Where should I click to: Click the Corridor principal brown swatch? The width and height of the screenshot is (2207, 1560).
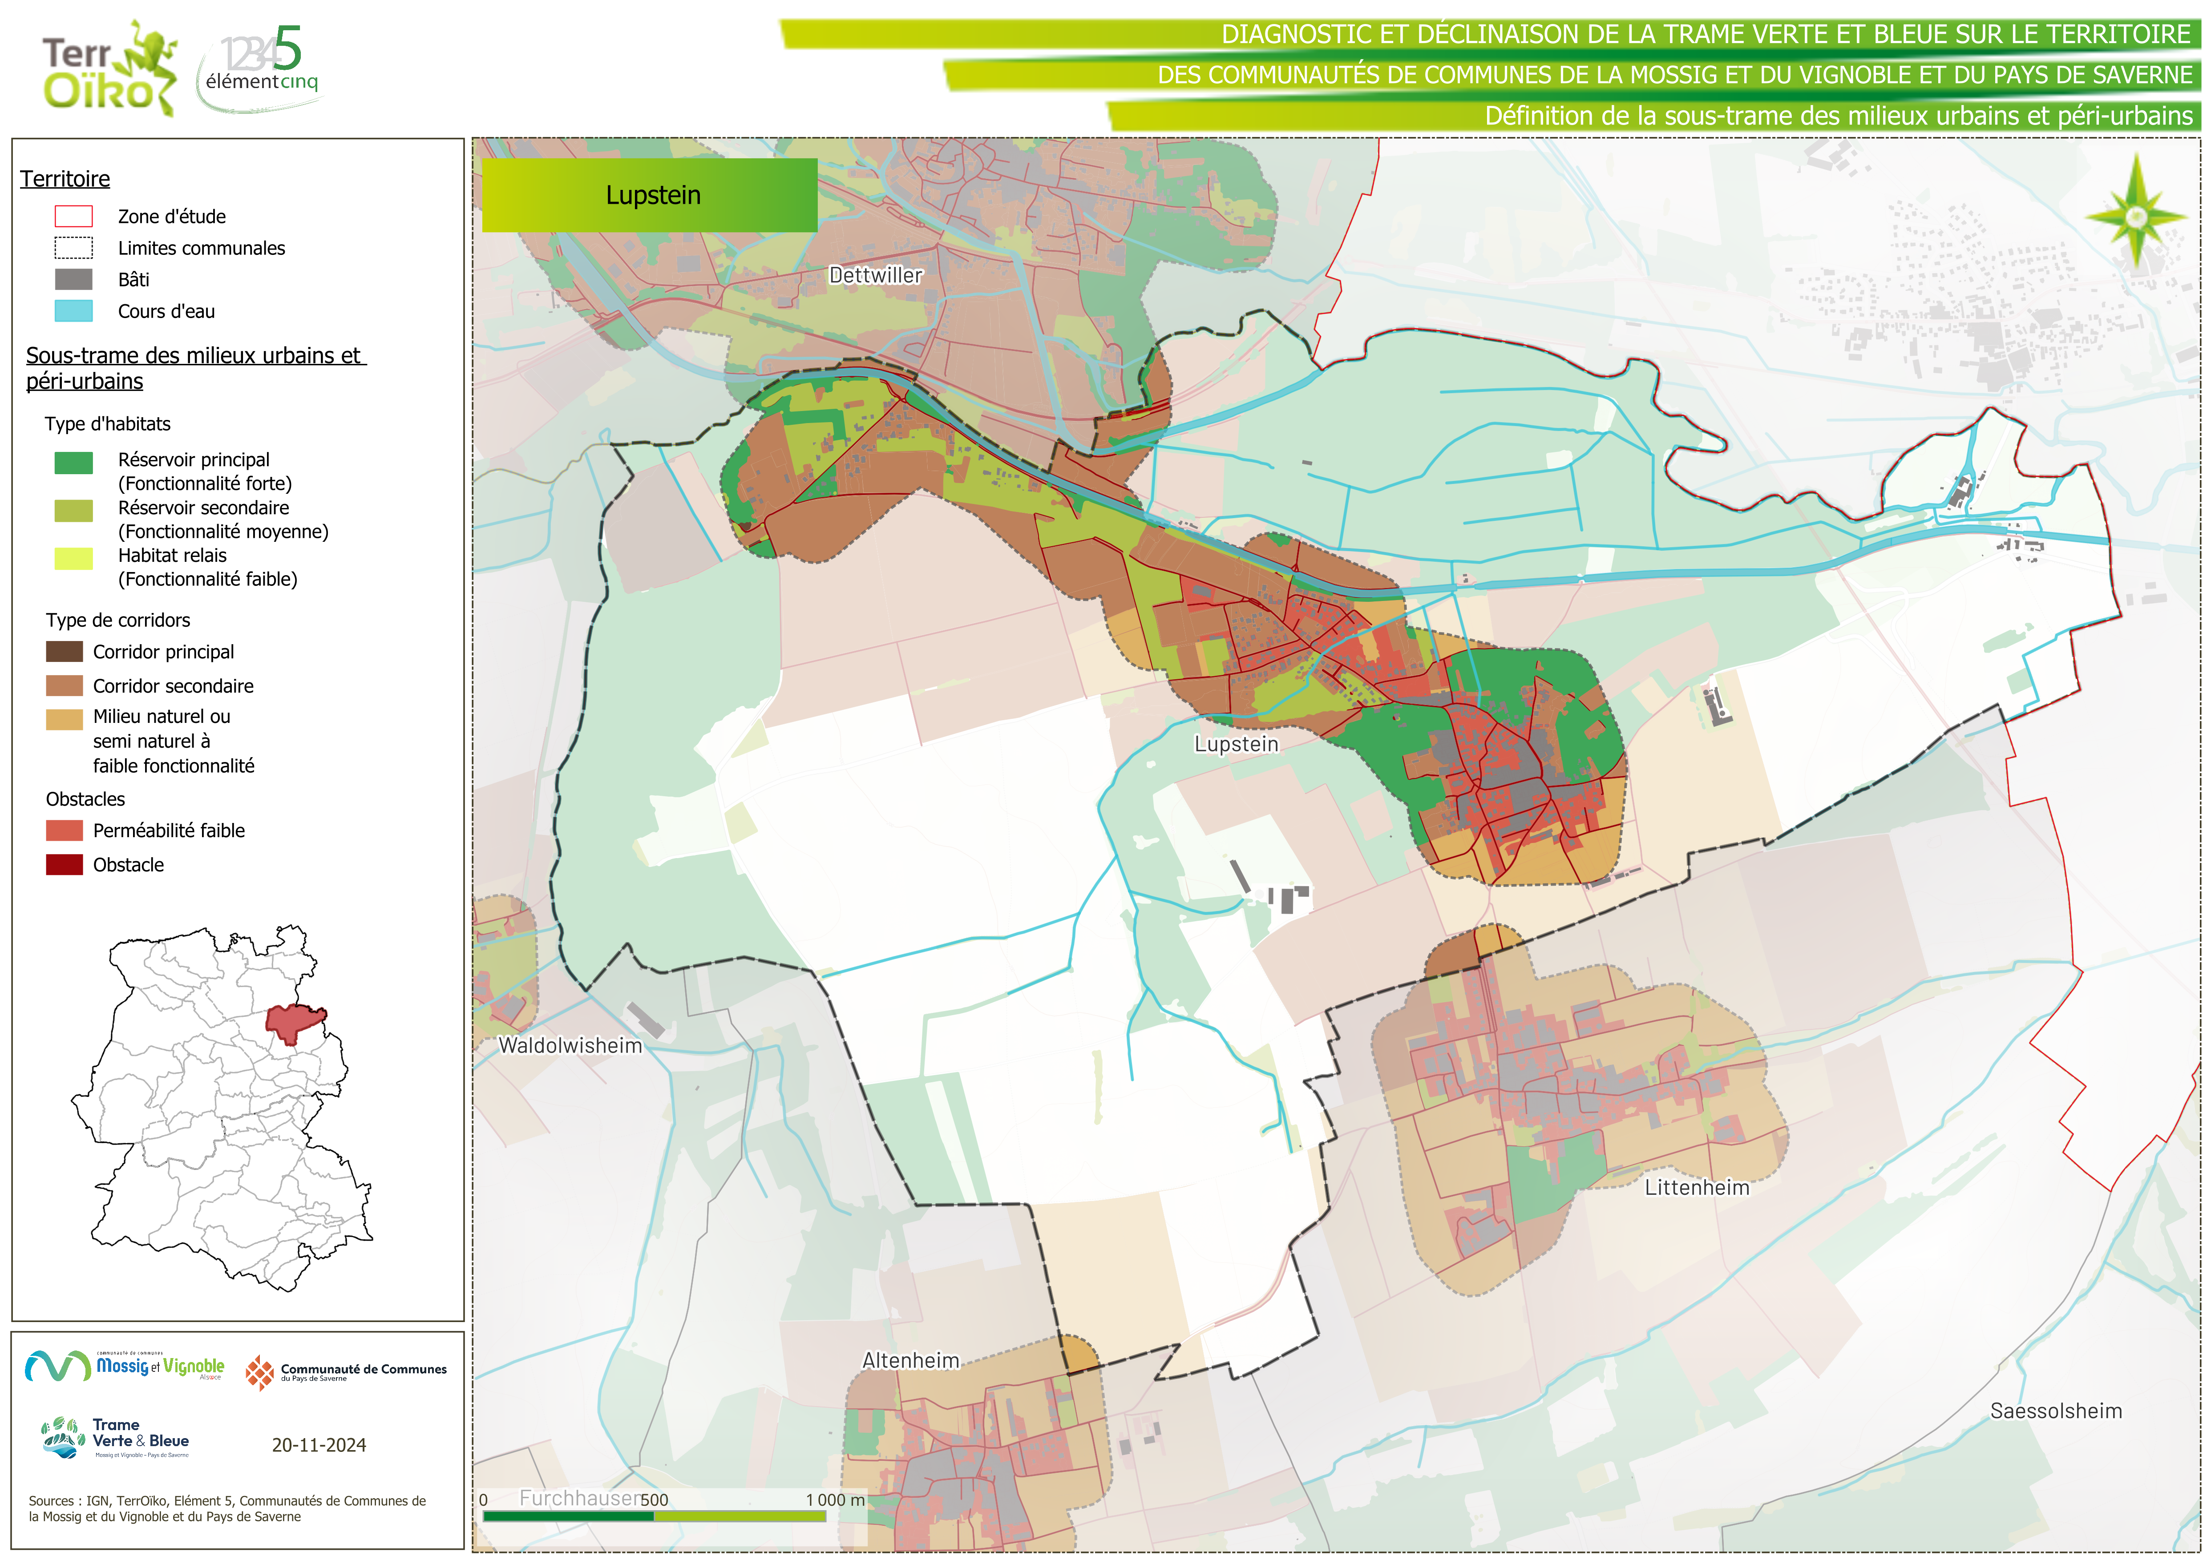point(65,652)
